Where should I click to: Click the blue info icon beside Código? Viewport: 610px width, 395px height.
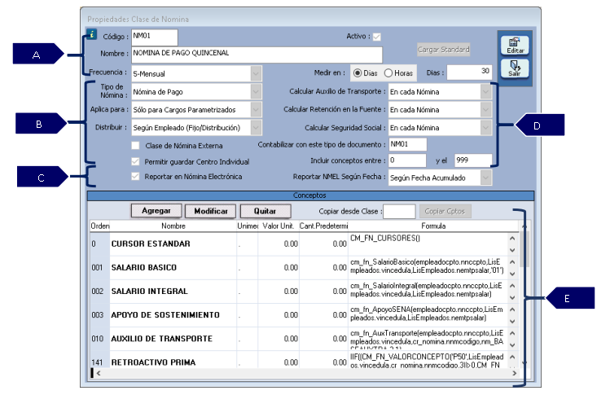[91, 35]
